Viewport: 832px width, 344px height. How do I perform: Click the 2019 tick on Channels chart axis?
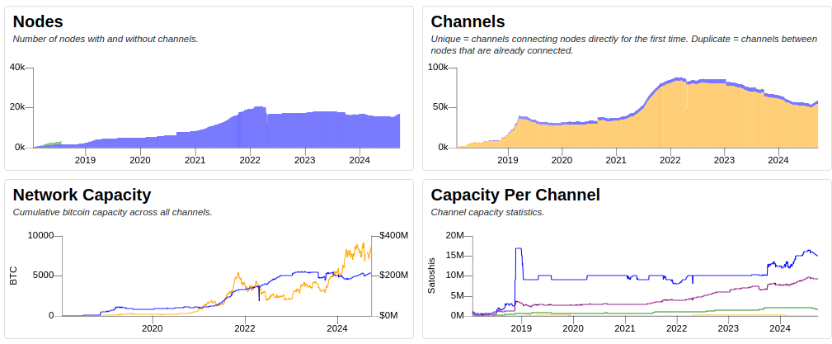(x=508, y=160)
